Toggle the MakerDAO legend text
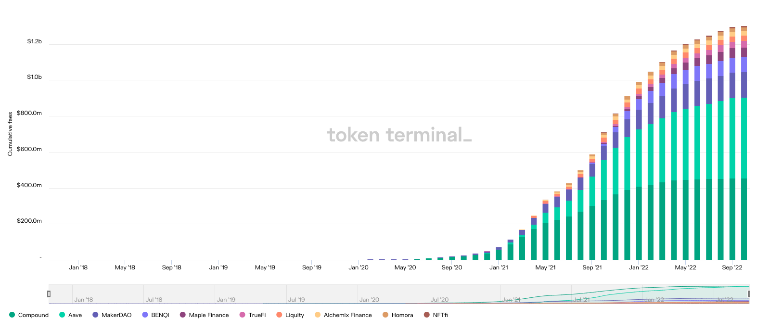 [116, 315]
